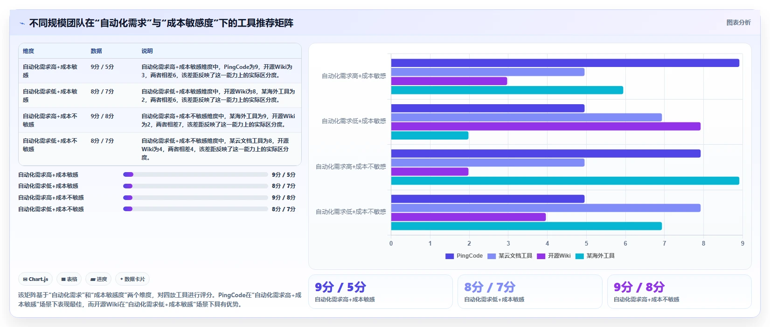Screen dimensions: 770x327
Task: Click the score 9分 / 8分 beside third progress bar
Action: tap(284, 198)
